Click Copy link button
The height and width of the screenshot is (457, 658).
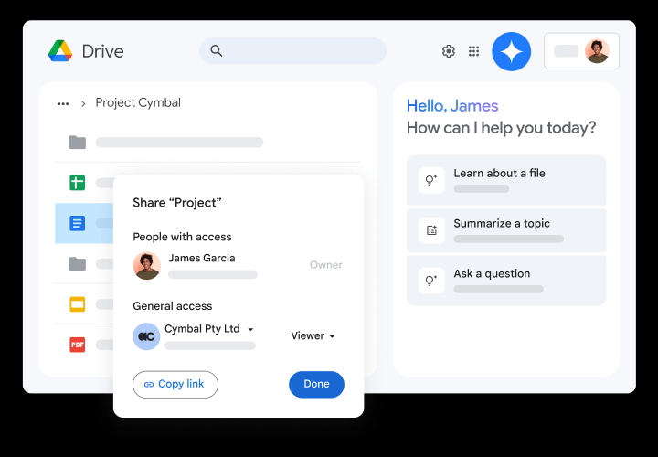tap(175, 385)
